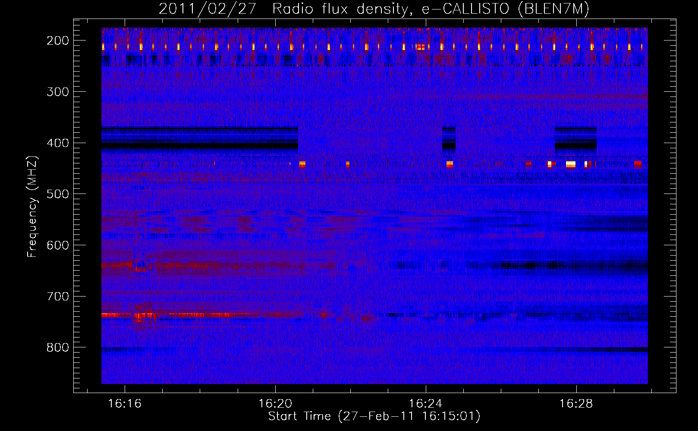698x431 pixels.
Task: Click the 'Start Time (27-Feb-11 16:15:01)' label
Action: 374,416
